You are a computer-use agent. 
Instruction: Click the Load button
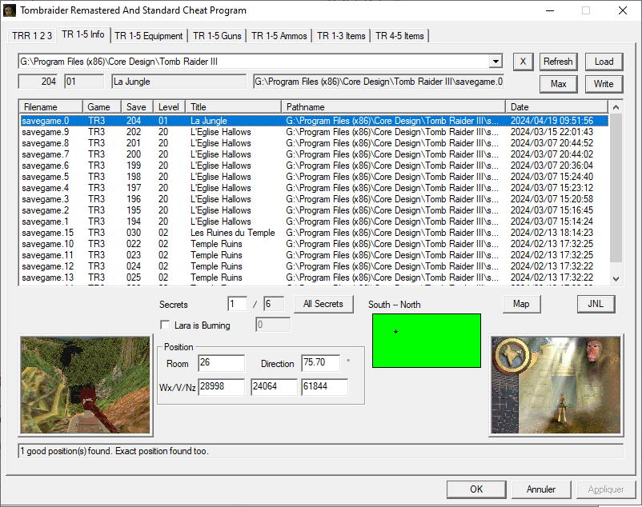click(x=604, y=62)
